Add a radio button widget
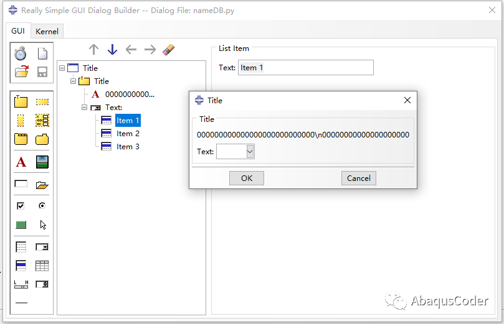 click(x=42, y=206)
